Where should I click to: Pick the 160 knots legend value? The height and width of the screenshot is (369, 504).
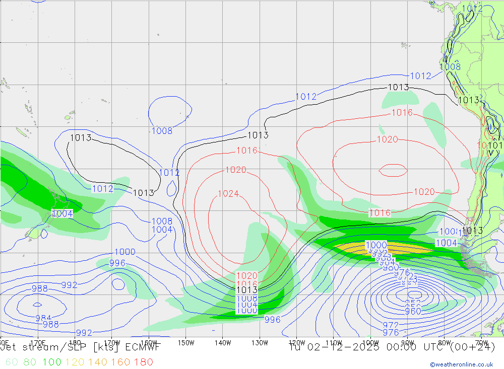point(120,362)
